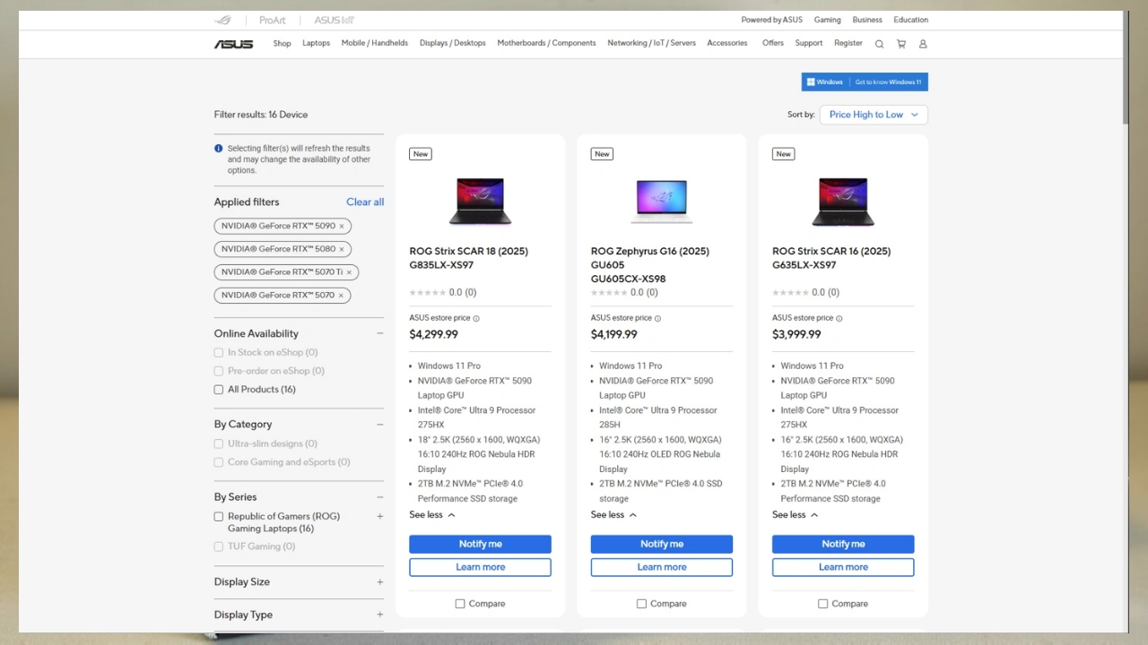Click See less on ROG Zephyrus G16
The width and height of the screenshot is (1148, 645).
click(x=613, y=515)
